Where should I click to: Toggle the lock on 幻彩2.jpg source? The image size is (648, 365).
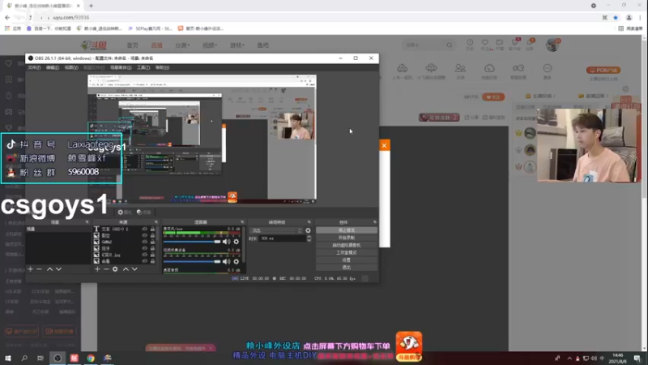pos(152,255)
